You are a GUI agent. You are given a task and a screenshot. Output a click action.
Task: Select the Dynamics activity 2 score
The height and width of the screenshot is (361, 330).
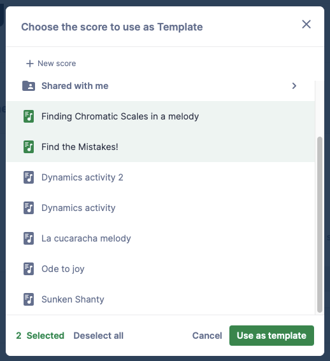pos(161,177)
